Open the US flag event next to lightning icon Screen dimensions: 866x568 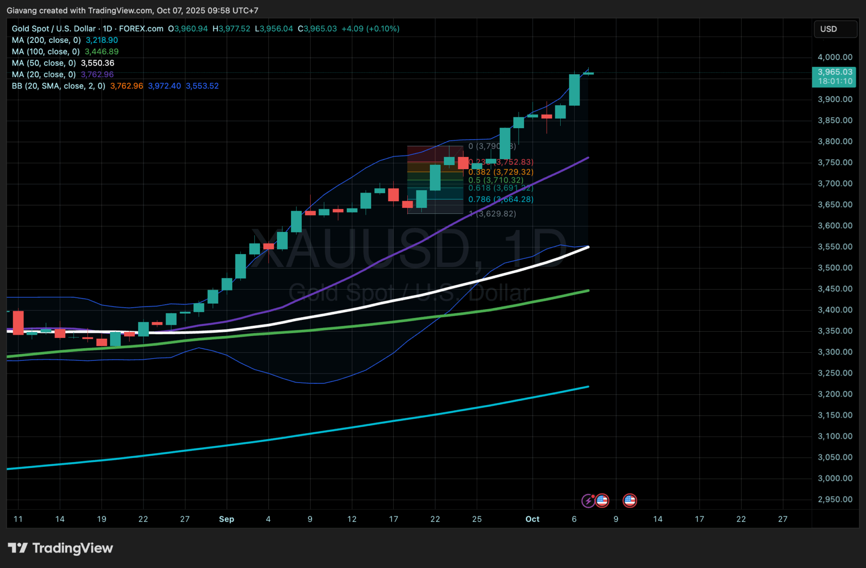tap(602, 500)
